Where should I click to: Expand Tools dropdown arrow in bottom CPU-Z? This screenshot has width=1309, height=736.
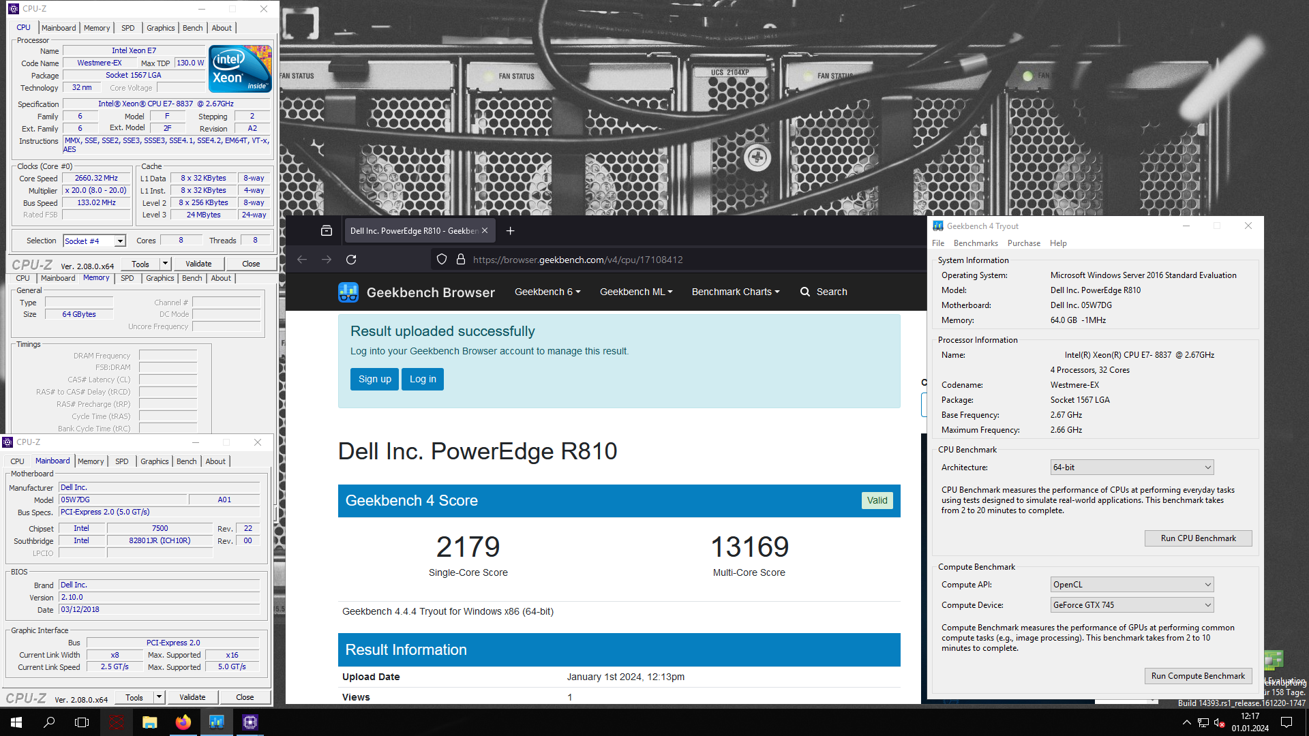[x=159, y=697]
